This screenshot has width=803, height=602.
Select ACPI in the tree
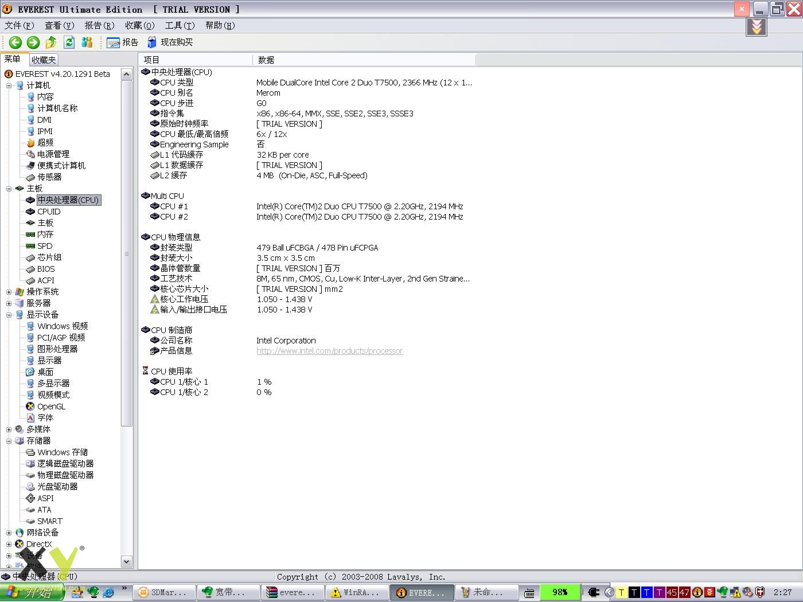point(46,280)
